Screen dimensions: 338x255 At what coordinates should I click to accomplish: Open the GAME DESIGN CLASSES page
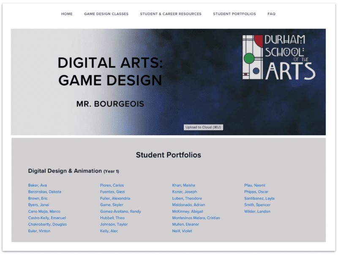pyautogui.click(x=106, y=14)
